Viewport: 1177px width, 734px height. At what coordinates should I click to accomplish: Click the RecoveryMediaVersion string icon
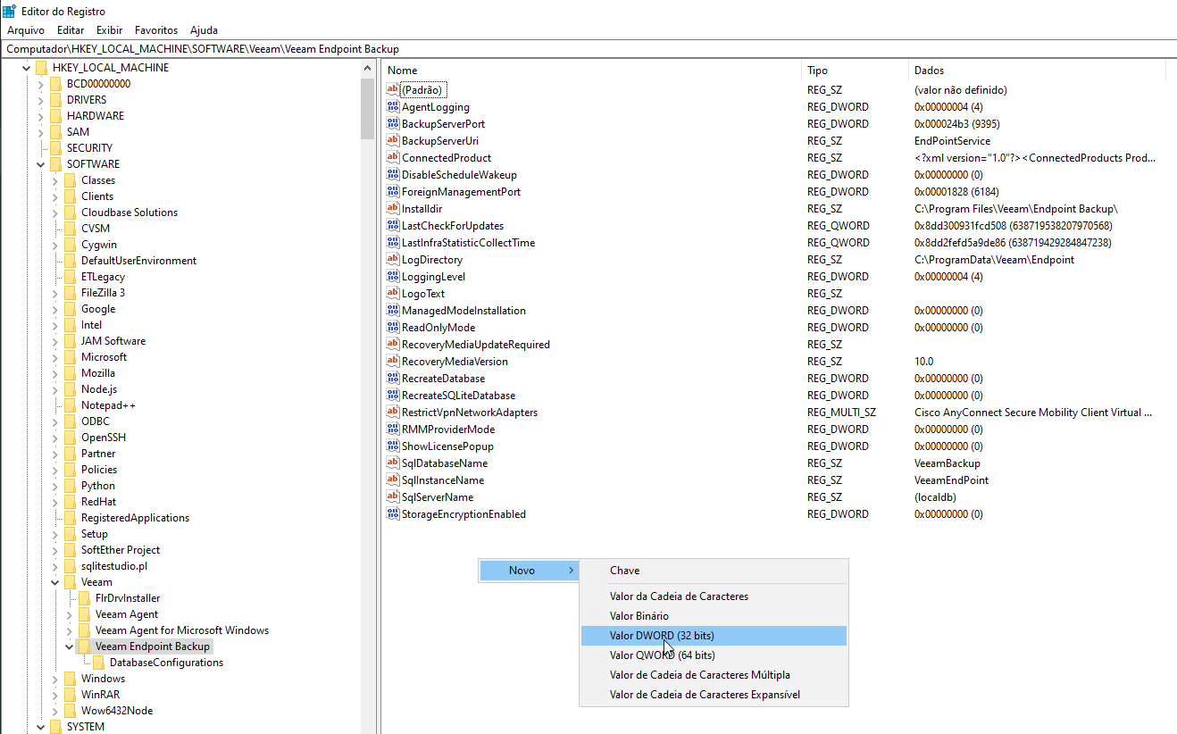coord(393,362)
